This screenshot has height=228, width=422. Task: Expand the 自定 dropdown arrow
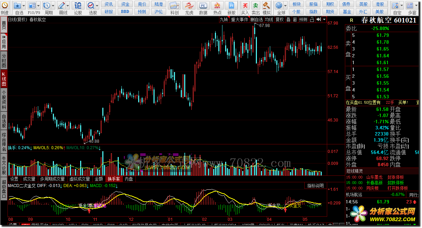pyautogui.click(x=401, y=5)
